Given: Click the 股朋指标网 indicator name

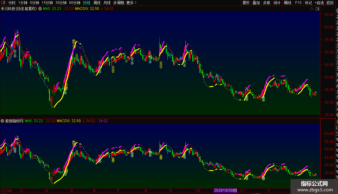Looking at the screenshot, I should click(14, 121).
